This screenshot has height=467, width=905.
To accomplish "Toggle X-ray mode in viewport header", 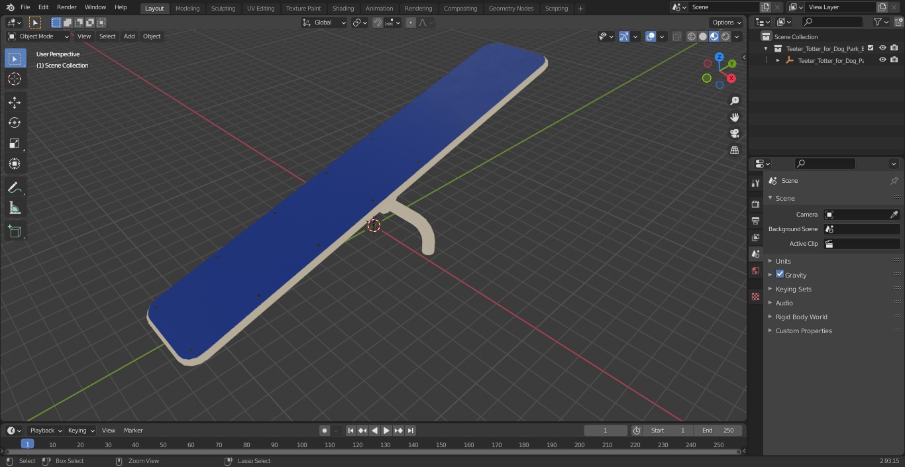I will tap(676, 36).
